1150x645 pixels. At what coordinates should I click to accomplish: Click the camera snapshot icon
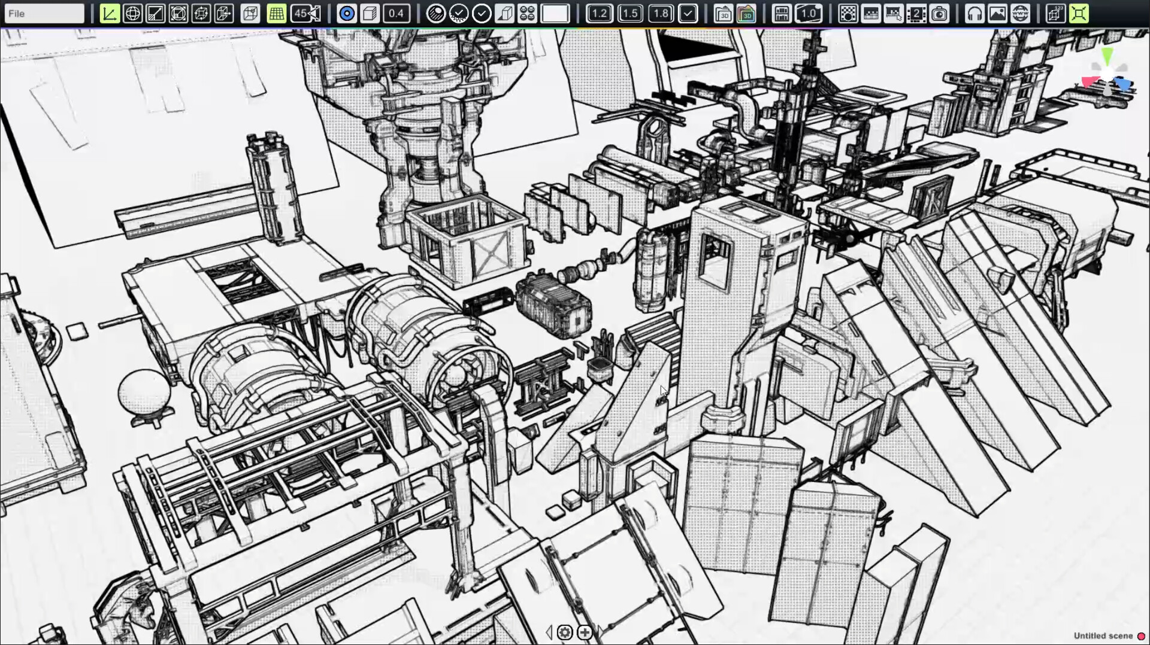click(939, 13)
